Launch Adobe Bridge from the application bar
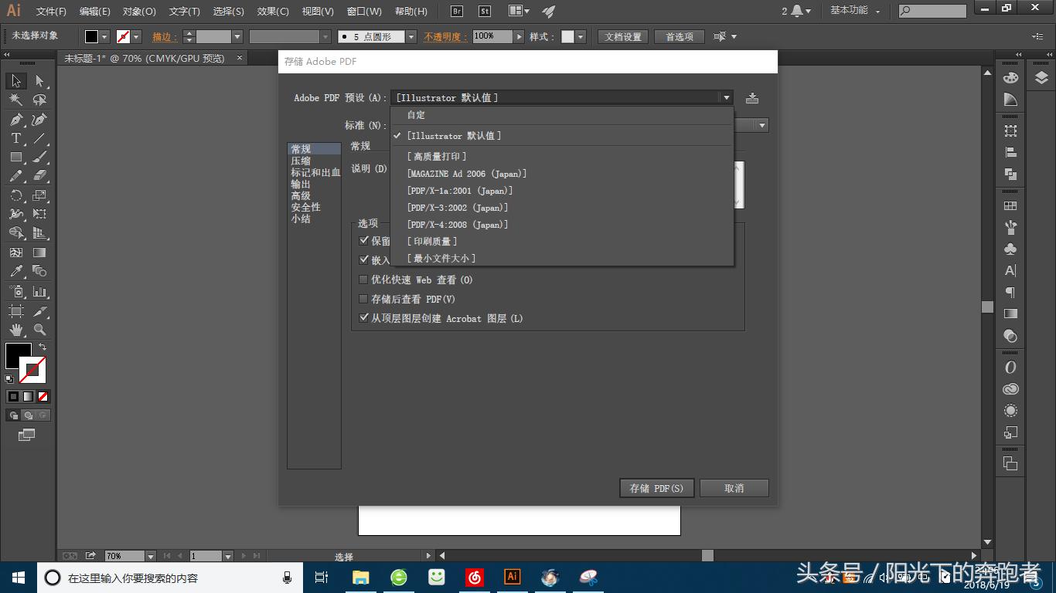1056x593 pixels. pyautogui.click(x=455, y=11)
